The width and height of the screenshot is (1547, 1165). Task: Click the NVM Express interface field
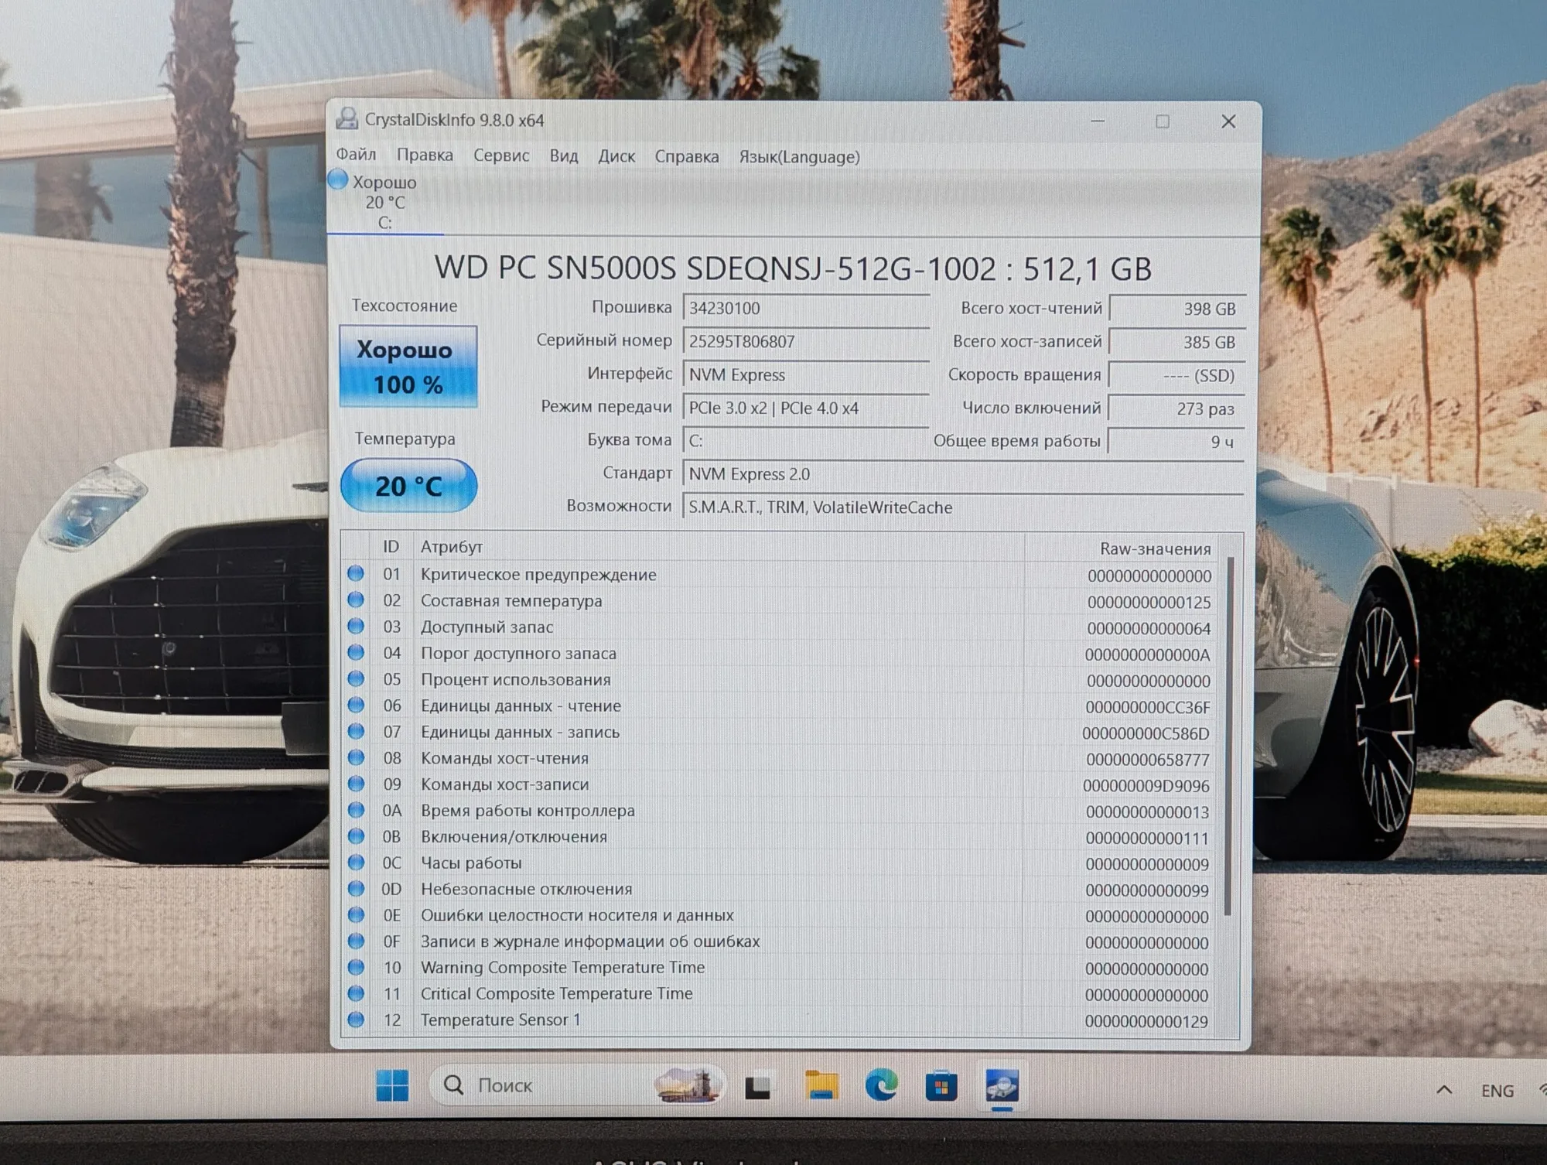pyautogui.click(x=806, y=375)
